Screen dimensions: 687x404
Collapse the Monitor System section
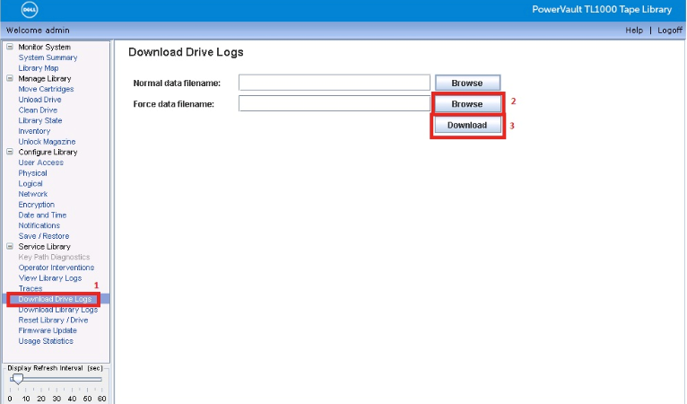(10, 47)
